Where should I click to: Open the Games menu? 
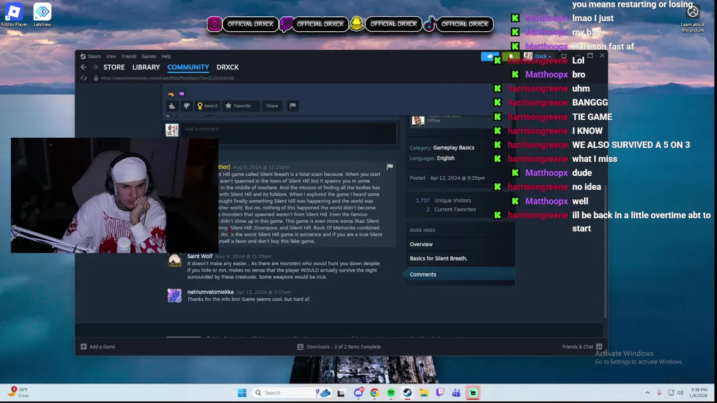tap(149, 57)
